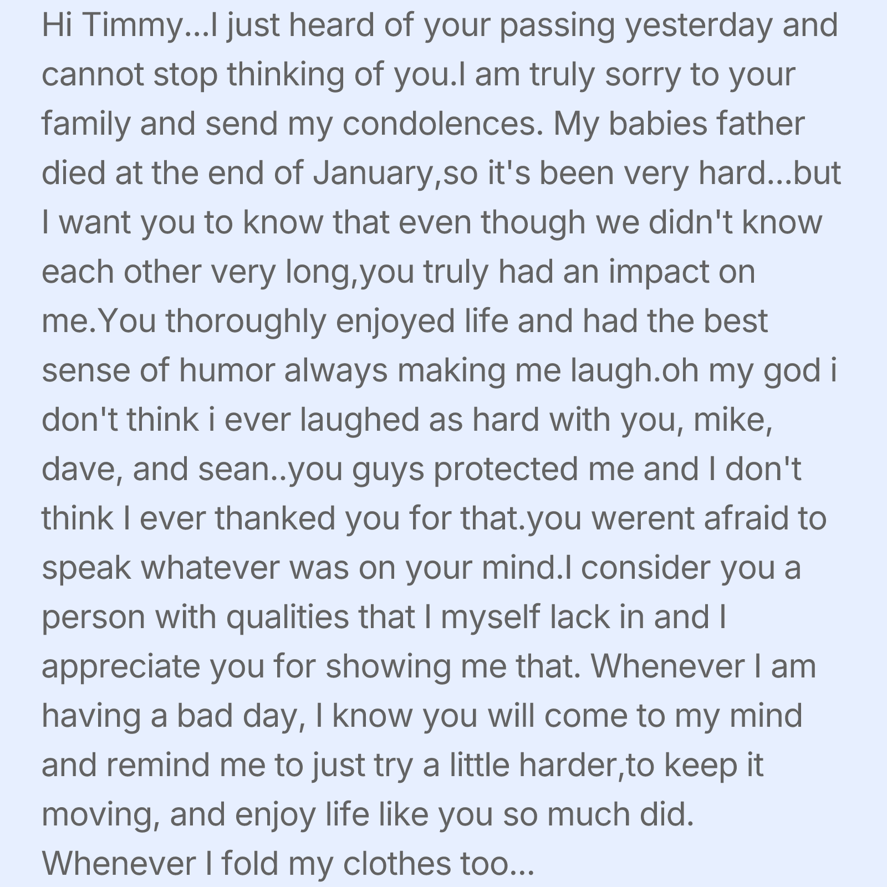This screenshot has height=887, width=887.
Task: Click on the word "clothes" in last line
Action: tap(397, 864)
